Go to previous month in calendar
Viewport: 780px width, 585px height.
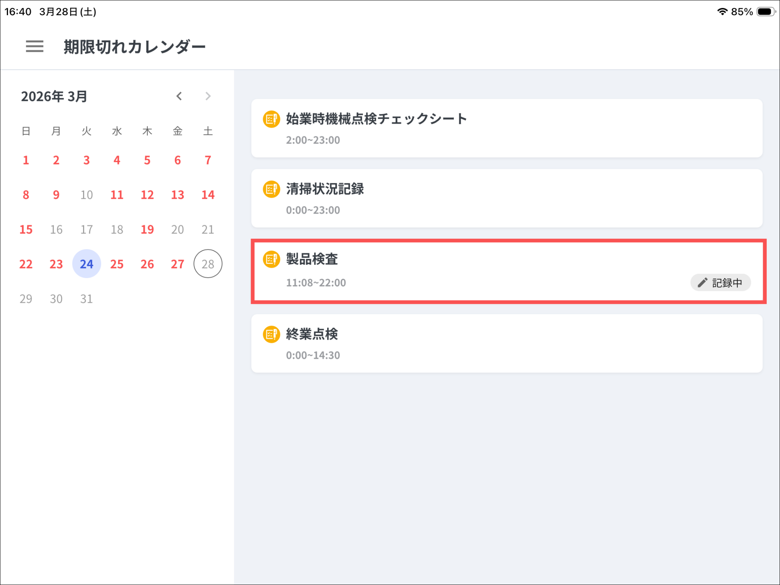(179, 96)
